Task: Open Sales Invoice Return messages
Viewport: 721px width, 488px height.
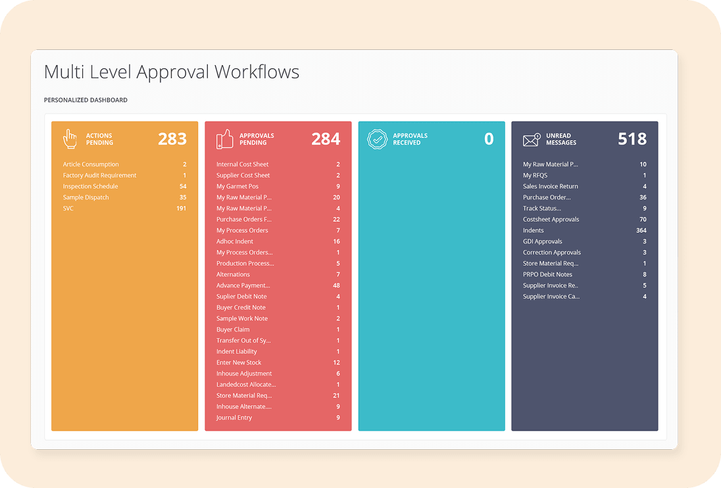Action: pos(550,186)
